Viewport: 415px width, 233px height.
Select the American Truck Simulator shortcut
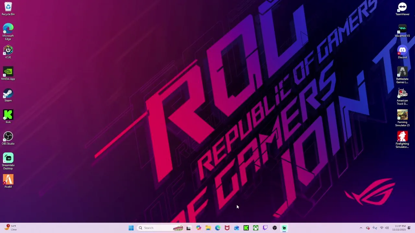[x=402, y=97]
